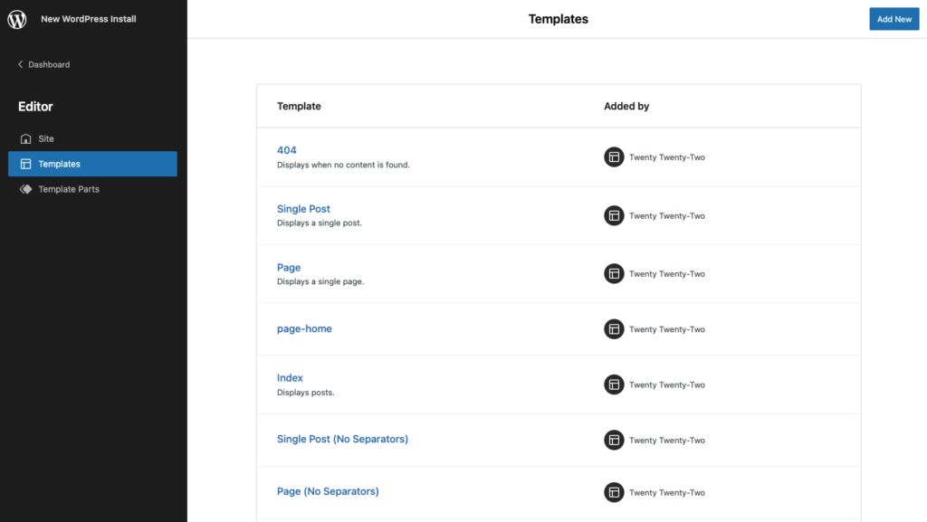
Task: Click the WordPress logo icon
Action: point(17,19)
